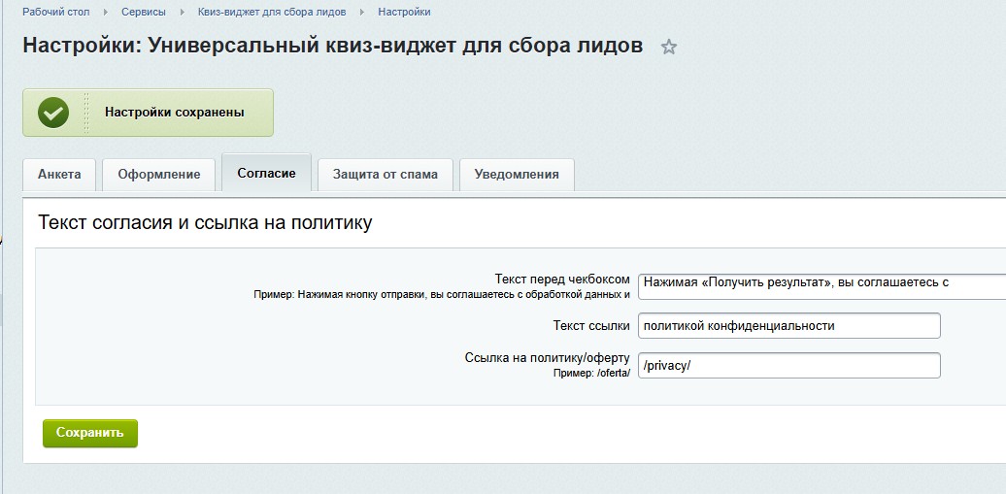Open the Защита от спама tab
The image size is (1006, 494).
pyautogui.click(x=386, y=175)
